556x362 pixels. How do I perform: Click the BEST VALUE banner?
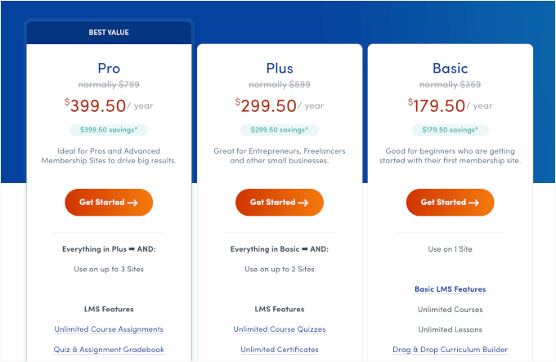pos(109,33)
